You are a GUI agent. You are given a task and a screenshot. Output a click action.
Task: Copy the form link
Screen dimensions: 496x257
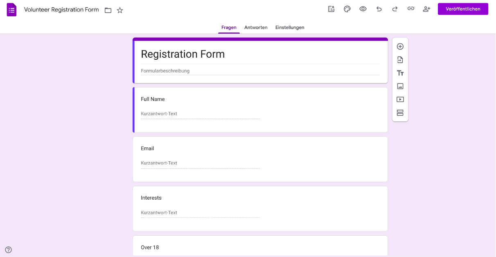[x=410, y=9]
